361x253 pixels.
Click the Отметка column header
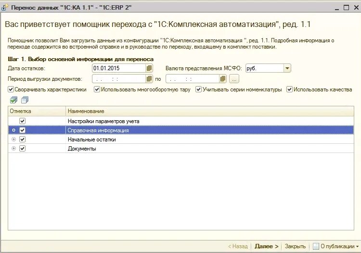[x=37, y=111]
